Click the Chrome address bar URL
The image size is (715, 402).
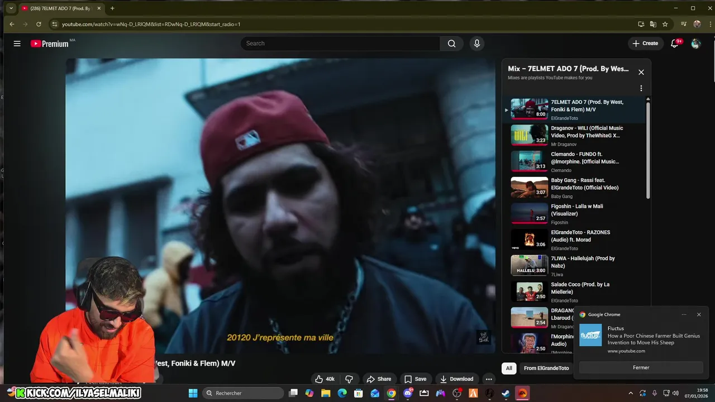(x=151, y=24)
